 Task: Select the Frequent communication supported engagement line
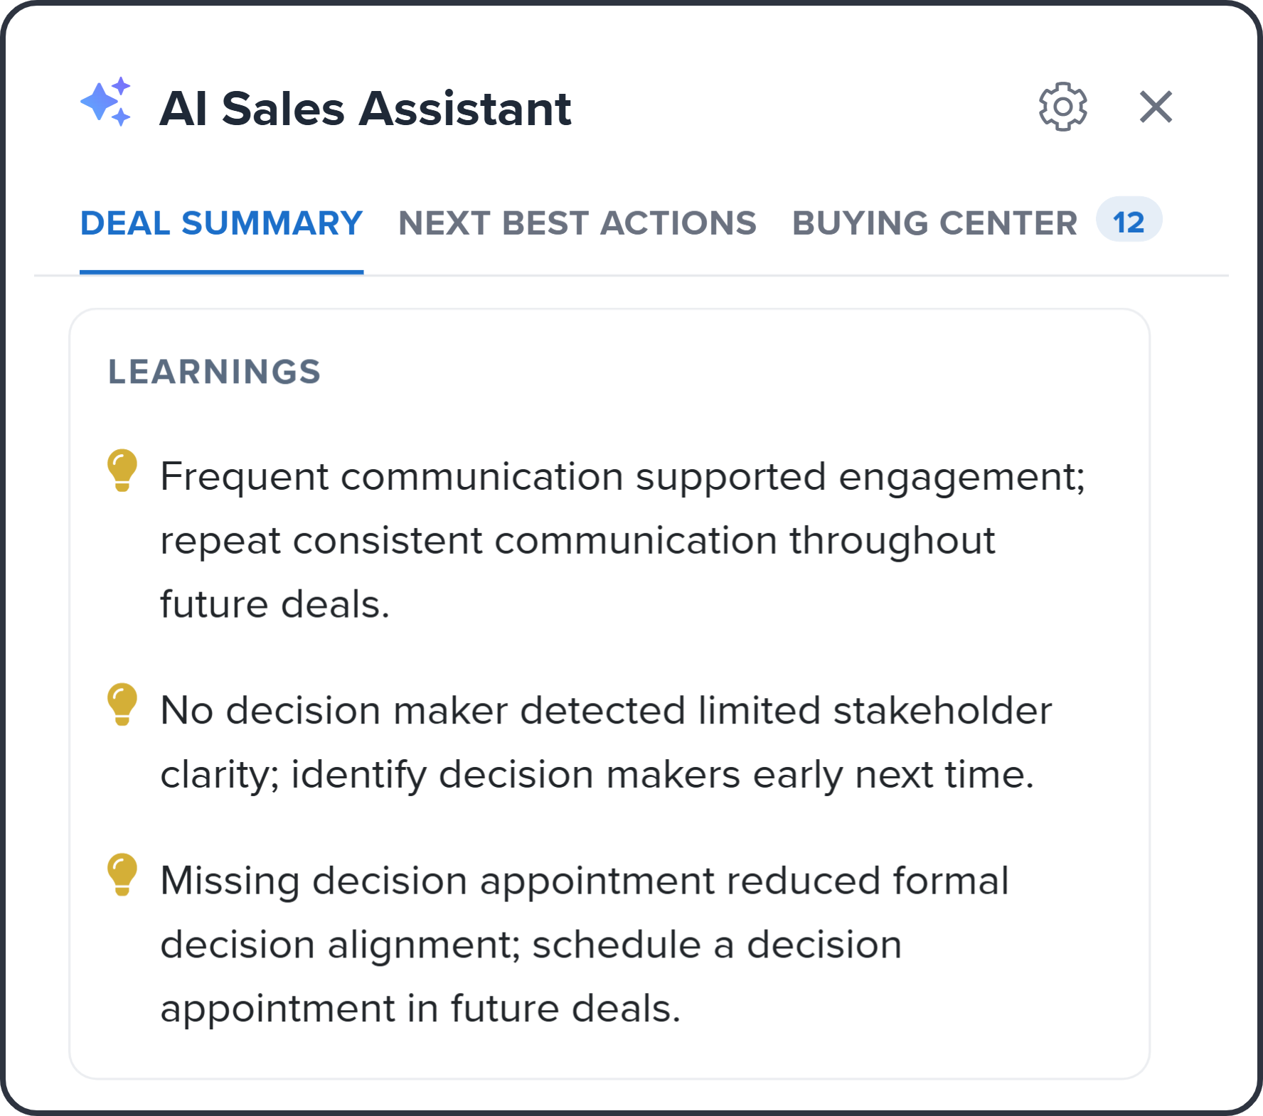pyautogui.click(x=622, y=476)
